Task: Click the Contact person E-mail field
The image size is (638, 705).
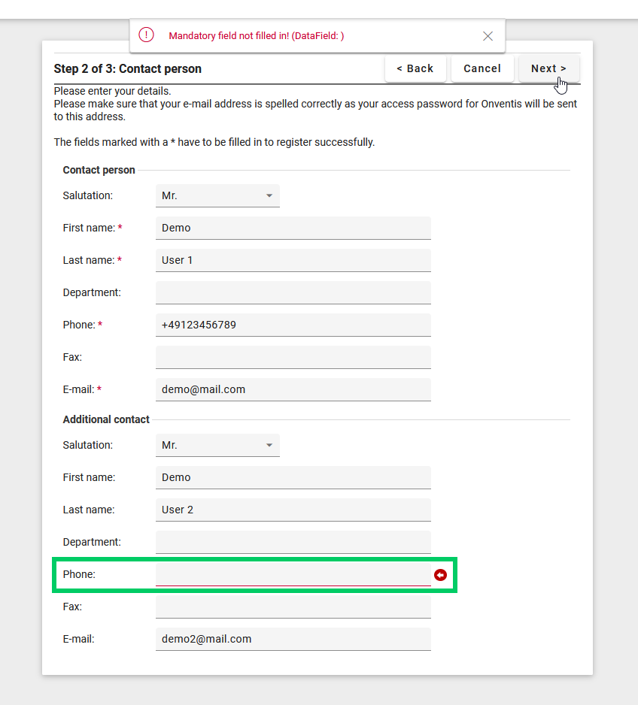Action: point(293,389)
